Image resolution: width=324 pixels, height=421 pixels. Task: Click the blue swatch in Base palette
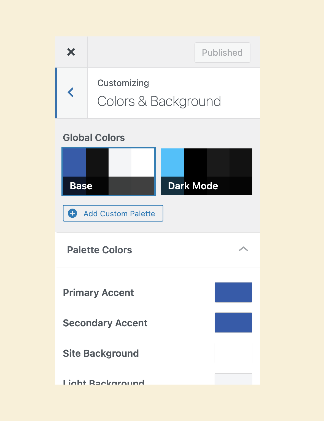click(x=74, y=162)
